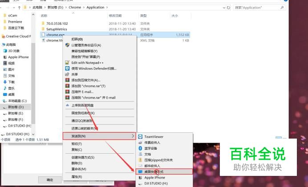Select Creative Cloud Files in sidebar
Image resolution: width=308 pixels, height=187 pixels.
click(18, 36)
